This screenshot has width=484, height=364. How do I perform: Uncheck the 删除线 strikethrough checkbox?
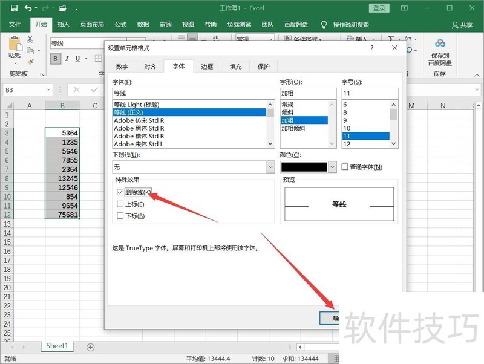(120, 192)
